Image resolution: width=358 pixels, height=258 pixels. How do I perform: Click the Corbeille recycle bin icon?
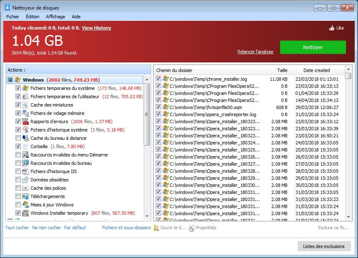(x=25, y=146)
